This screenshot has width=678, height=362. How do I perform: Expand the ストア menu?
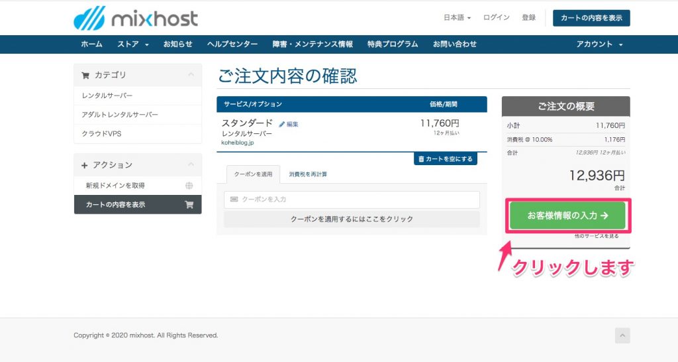coord(132,44)
